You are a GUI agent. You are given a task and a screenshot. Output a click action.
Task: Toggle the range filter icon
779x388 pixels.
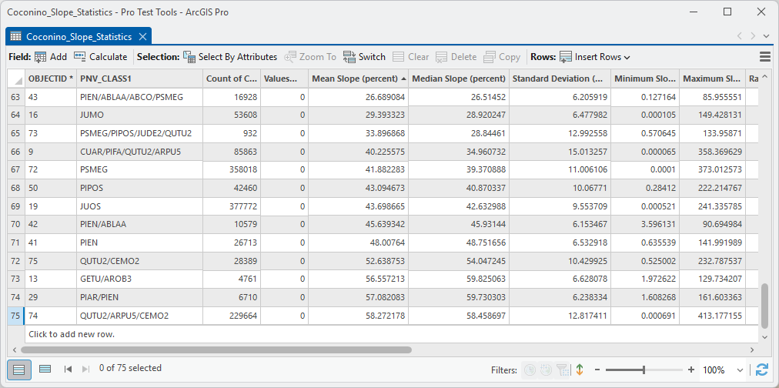[x=546, y=369]
